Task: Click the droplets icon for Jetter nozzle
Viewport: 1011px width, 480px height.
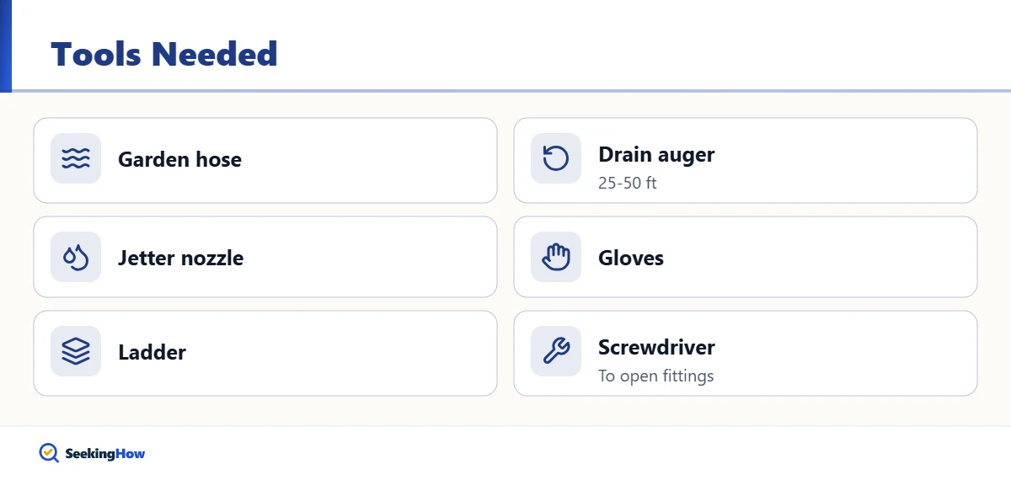Action: 76,257
